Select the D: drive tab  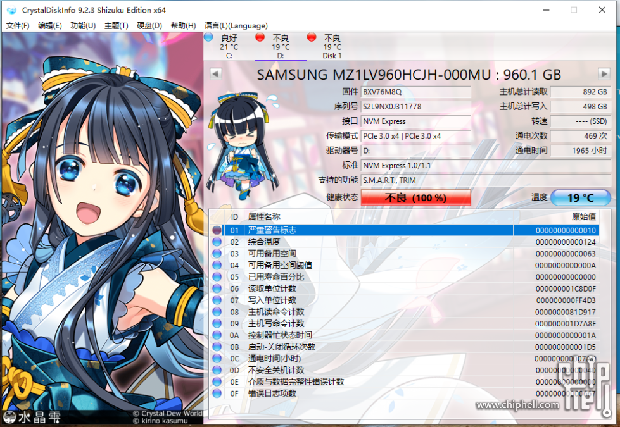pyautogui.click(x=281, y=47)
